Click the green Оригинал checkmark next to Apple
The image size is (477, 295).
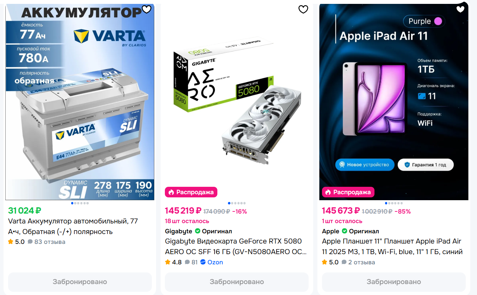pyautogui.click(x=345, y=231)
